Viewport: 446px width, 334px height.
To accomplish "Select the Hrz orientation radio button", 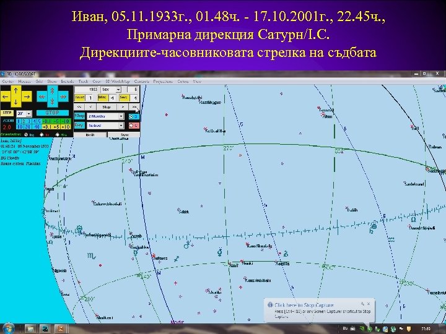I will [x=57, y=135].
